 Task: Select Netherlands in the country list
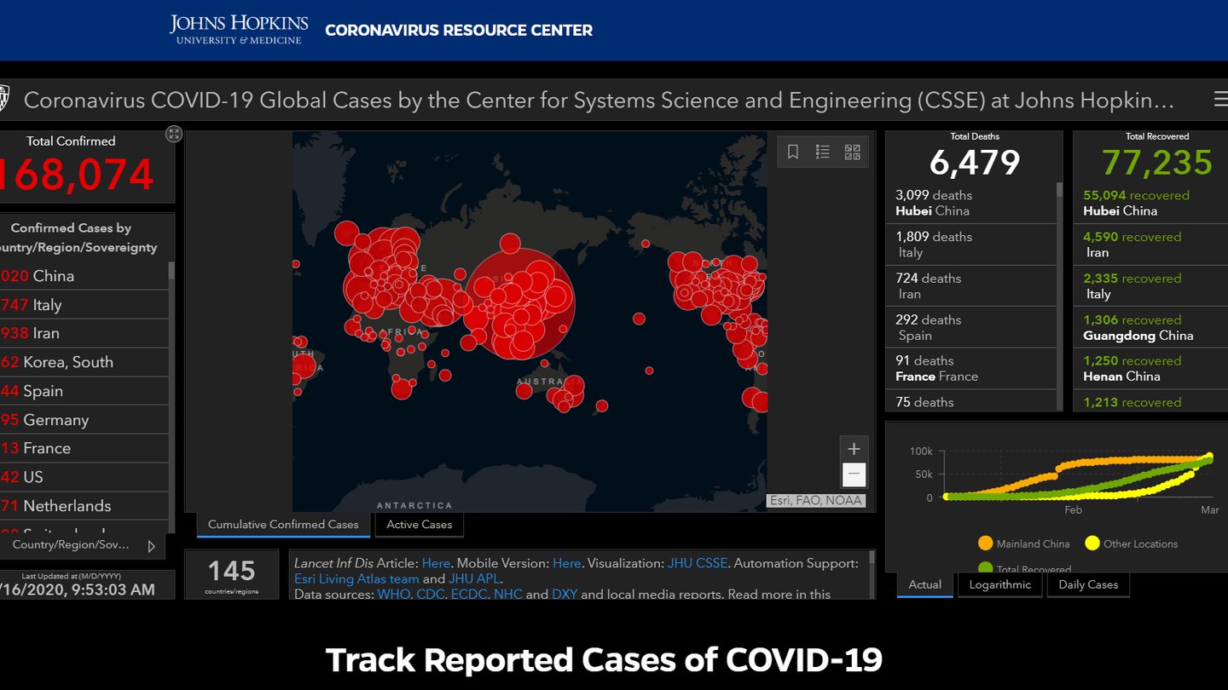tap(84, 506)
